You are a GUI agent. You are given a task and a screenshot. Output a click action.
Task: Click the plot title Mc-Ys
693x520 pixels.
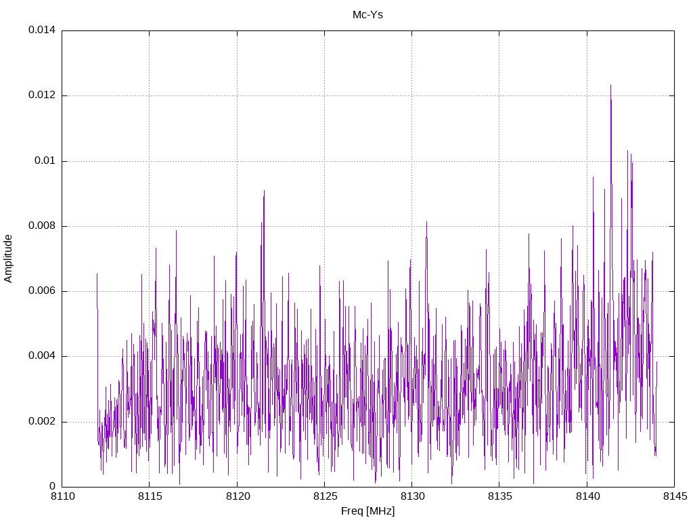[367, 15]
